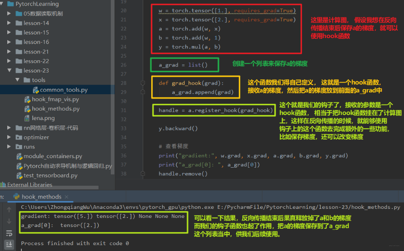Screen dimensions: 404x251
Task: Open hook_fmap_vis.py in the project tree
Action: pos(55,99)
